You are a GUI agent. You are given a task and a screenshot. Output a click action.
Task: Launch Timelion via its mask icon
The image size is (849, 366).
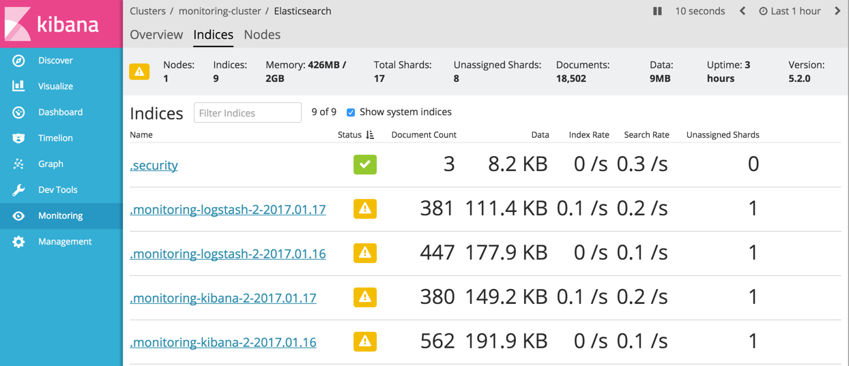point(18,138)
